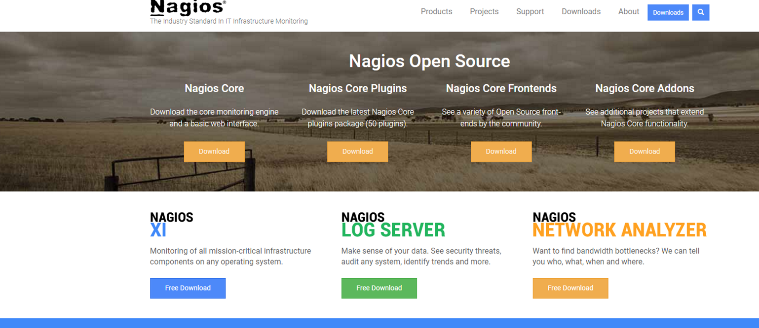Click the blue Downloads button in header
Image resolution: width=759 pixels, height=328 pixels.
pos(668,12)
